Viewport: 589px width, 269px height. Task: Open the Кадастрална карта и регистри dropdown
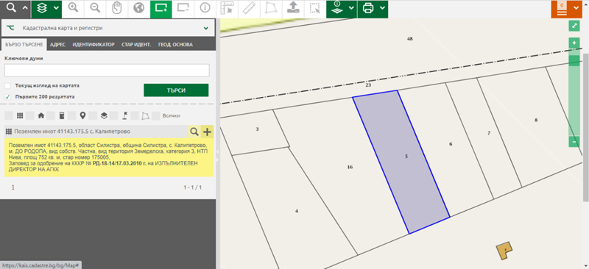[108, 28]
